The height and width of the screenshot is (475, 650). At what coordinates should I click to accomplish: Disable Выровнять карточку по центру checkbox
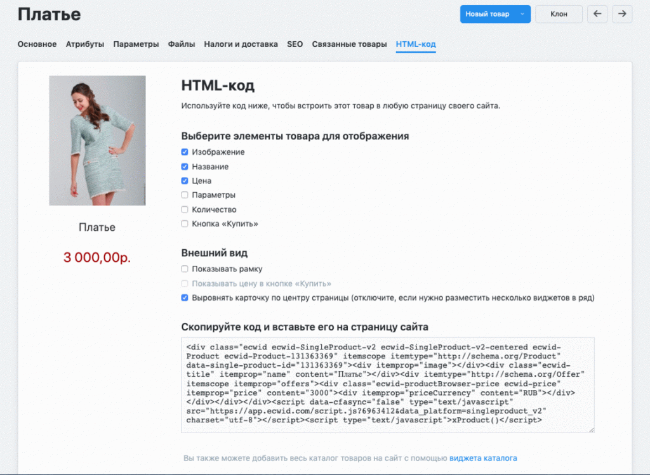[185, 298]
